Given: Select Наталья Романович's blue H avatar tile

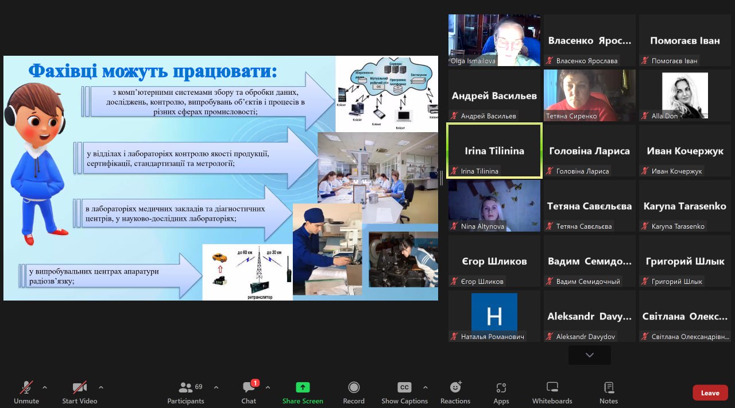Looking at the screenshot, I should [494, 316].
